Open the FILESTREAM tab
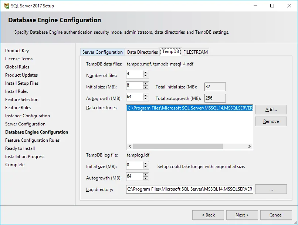 pos(195,52)
